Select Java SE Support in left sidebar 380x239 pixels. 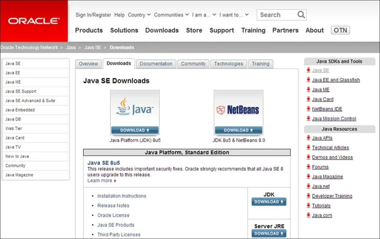point(35,91)
